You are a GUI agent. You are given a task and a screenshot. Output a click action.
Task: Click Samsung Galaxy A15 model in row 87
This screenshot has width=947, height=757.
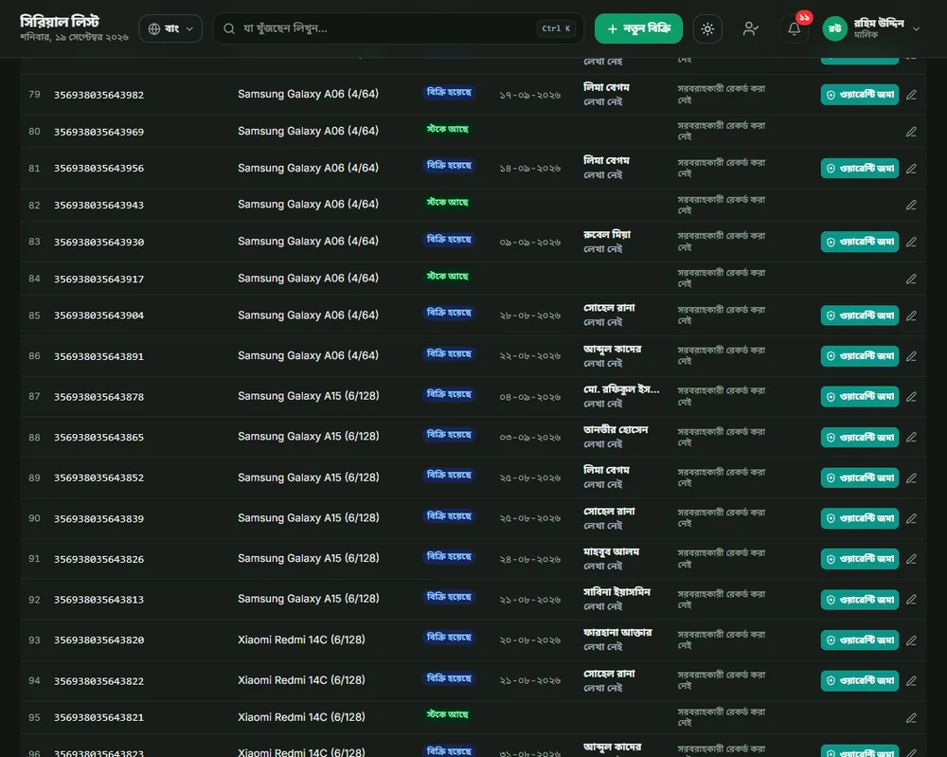tap(309, 396)
